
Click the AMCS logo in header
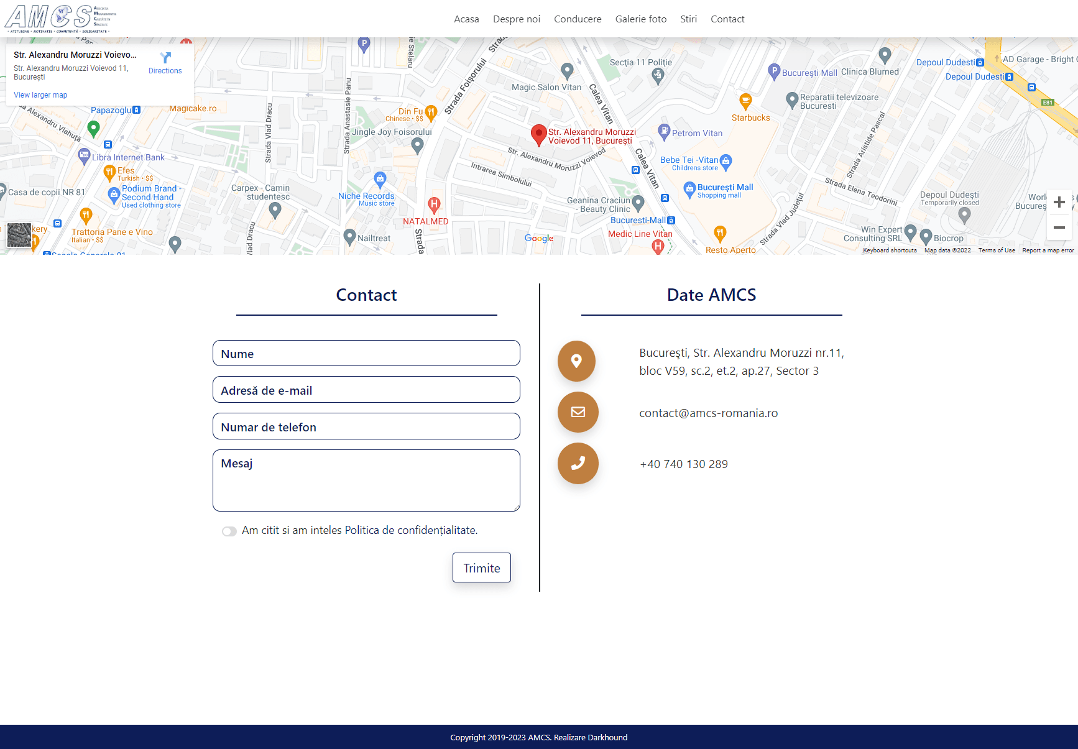tap(61, 19)
